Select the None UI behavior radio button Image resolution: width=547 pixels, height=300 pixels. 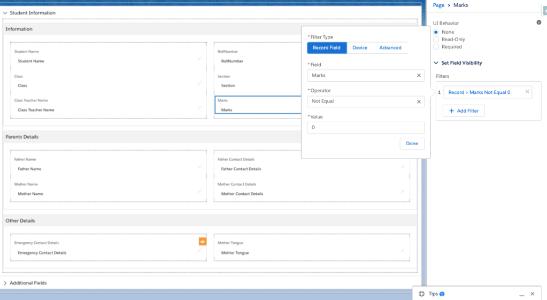coord(436,32)
